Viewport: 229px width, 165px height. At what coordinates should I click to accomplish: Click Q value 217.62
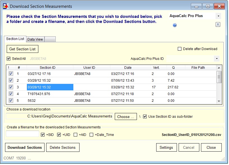click(x=173, y=87)
